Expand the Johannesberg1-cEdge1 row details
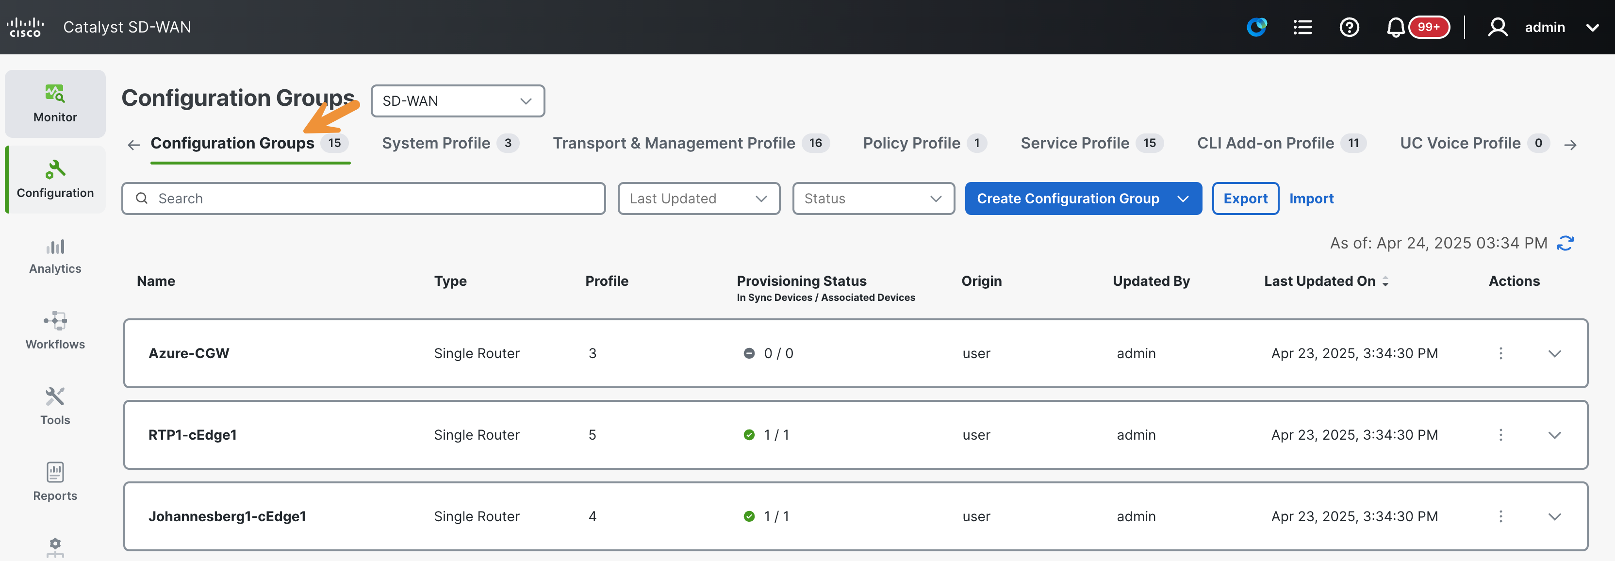 pos(1555,516)
